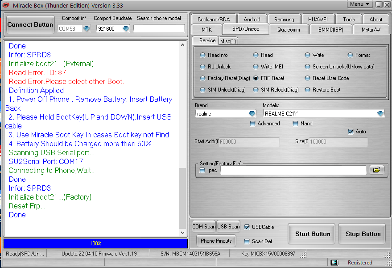This screenshot has height=268, width=392.
Task: Open the Comport inf COM58 dropdown
Action: pos(86,28)
